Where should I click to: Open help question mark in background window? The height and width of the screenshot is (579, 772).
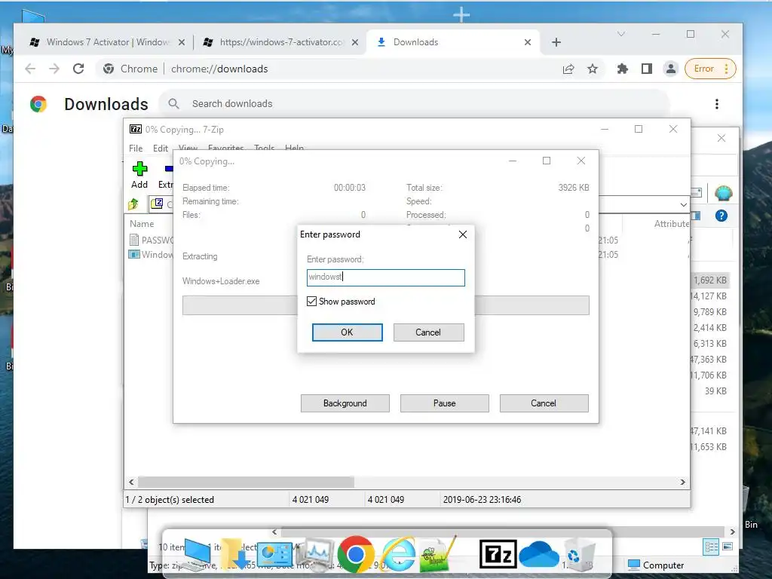721,216
